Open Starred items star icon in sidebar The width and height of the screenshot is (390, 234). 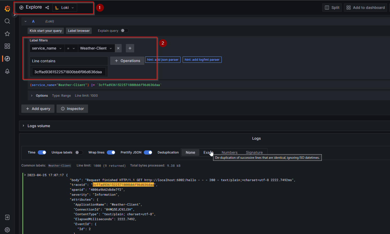7,34
